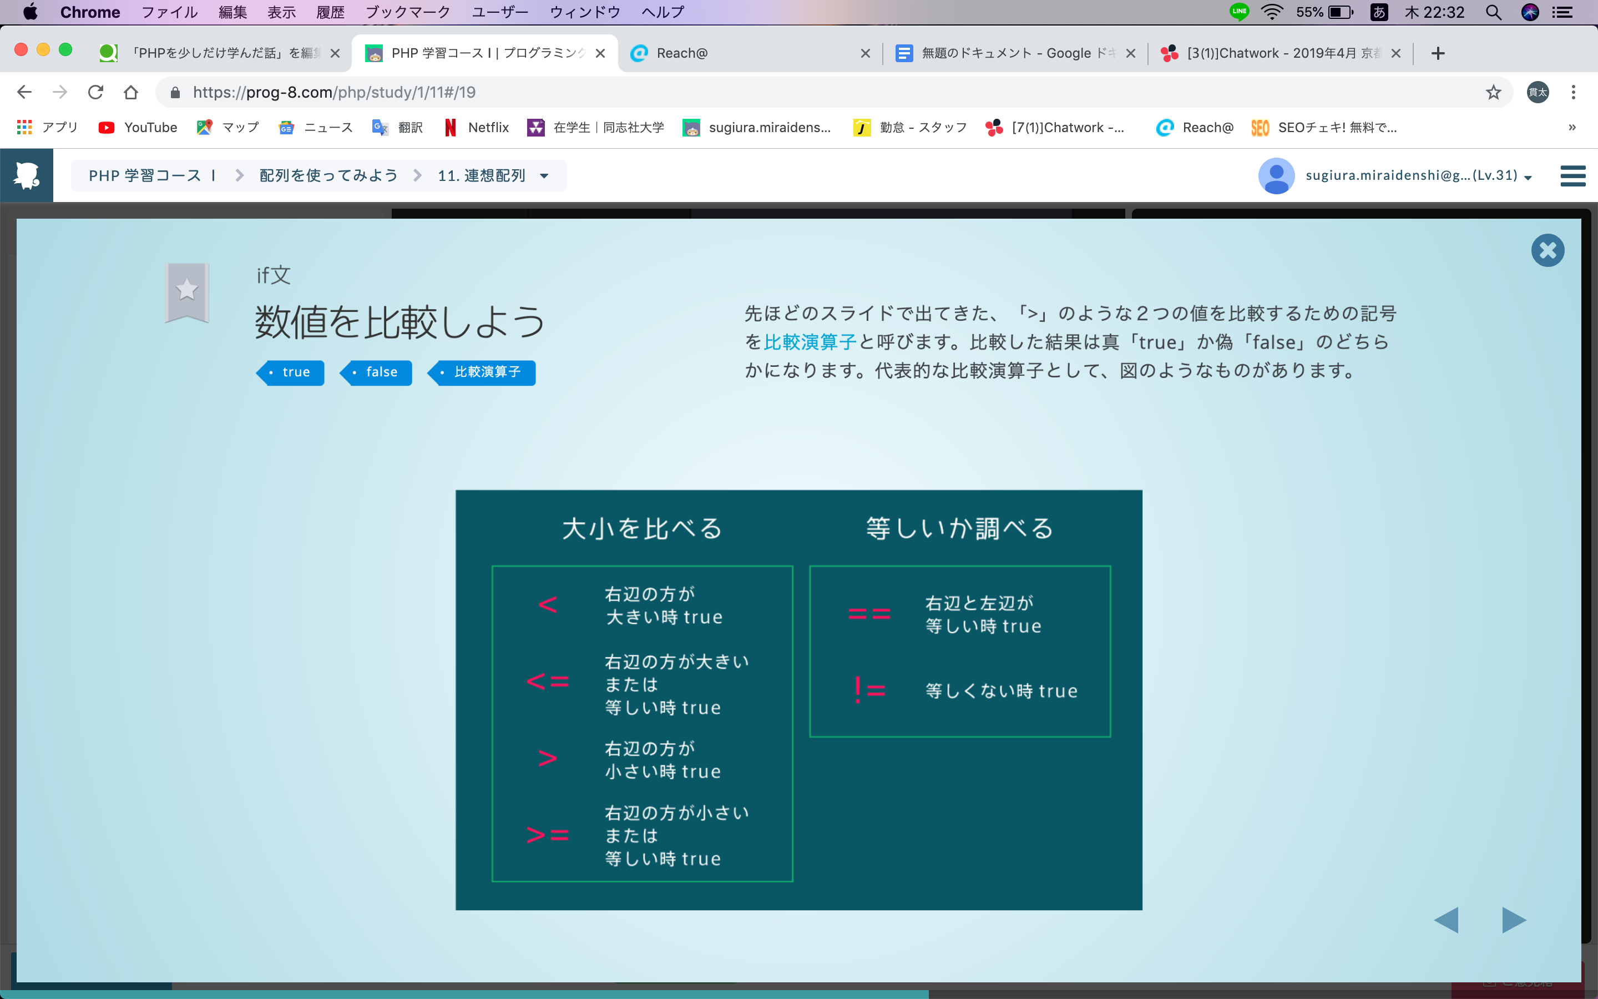Image resolution: width=1598 pixels, height=999 pixels.
Task: Click LINE icon in menu bar
Action: pyautogui.click(x=1239, y=12)
